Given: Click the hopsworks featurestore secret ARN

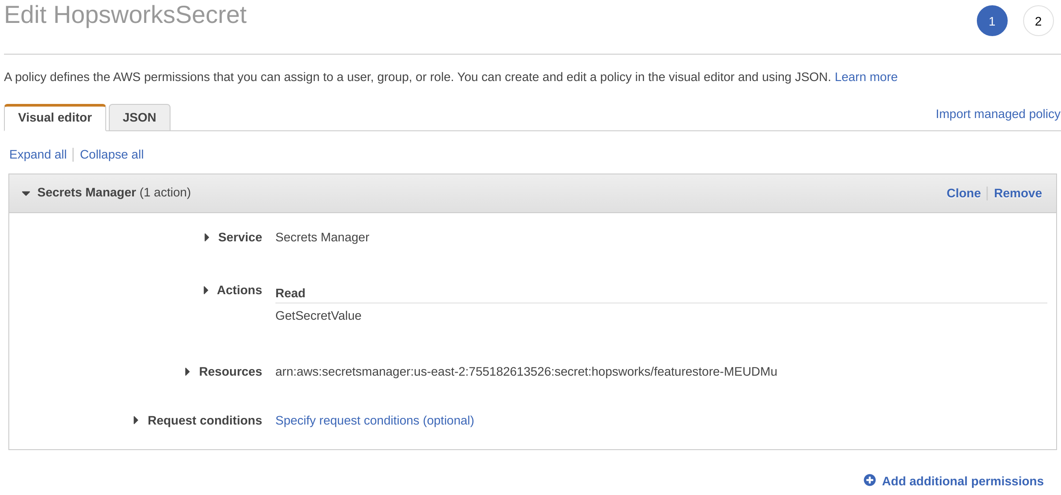Looking at the screenshot, I should pyautogui.click(x=526, y=371).
